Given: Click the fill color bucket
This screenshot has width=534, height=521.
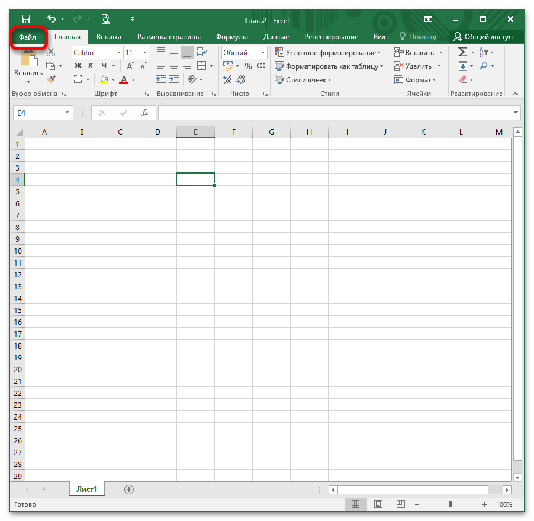Looking at the screenshot, I should (104, 79).
